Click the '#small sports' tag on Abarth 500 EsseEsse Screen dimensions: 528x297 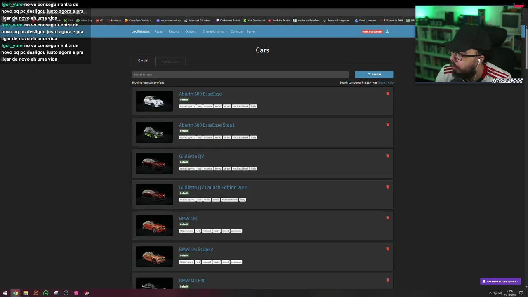click(187, 106)
